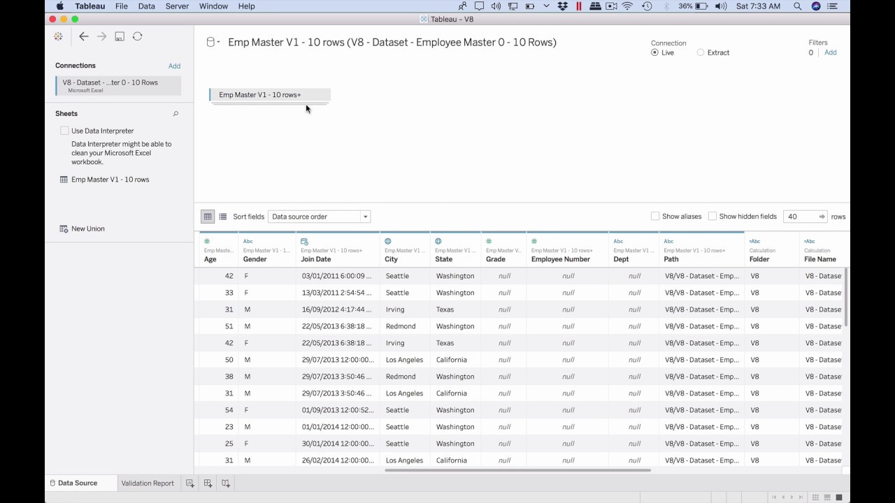
Task: Select the Live connection option
Action: pyautogui.click(x=654, y=52)
